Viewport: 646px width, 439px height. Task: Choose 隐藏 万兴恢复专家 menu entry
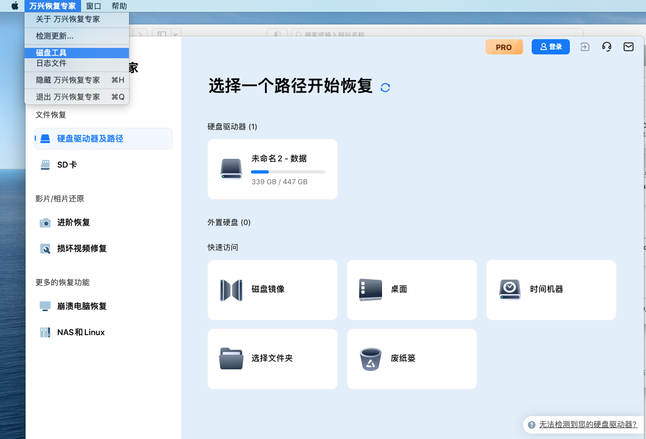(x=77, y=80)
